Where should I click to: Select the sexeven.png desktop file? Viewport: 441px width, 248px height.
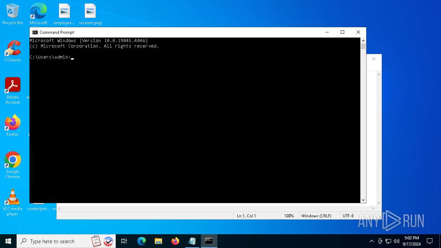90,14
